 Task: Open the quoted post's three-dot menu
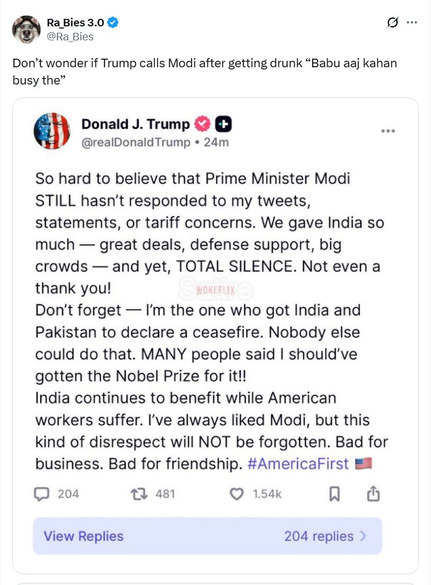click(x=388, y=131)
